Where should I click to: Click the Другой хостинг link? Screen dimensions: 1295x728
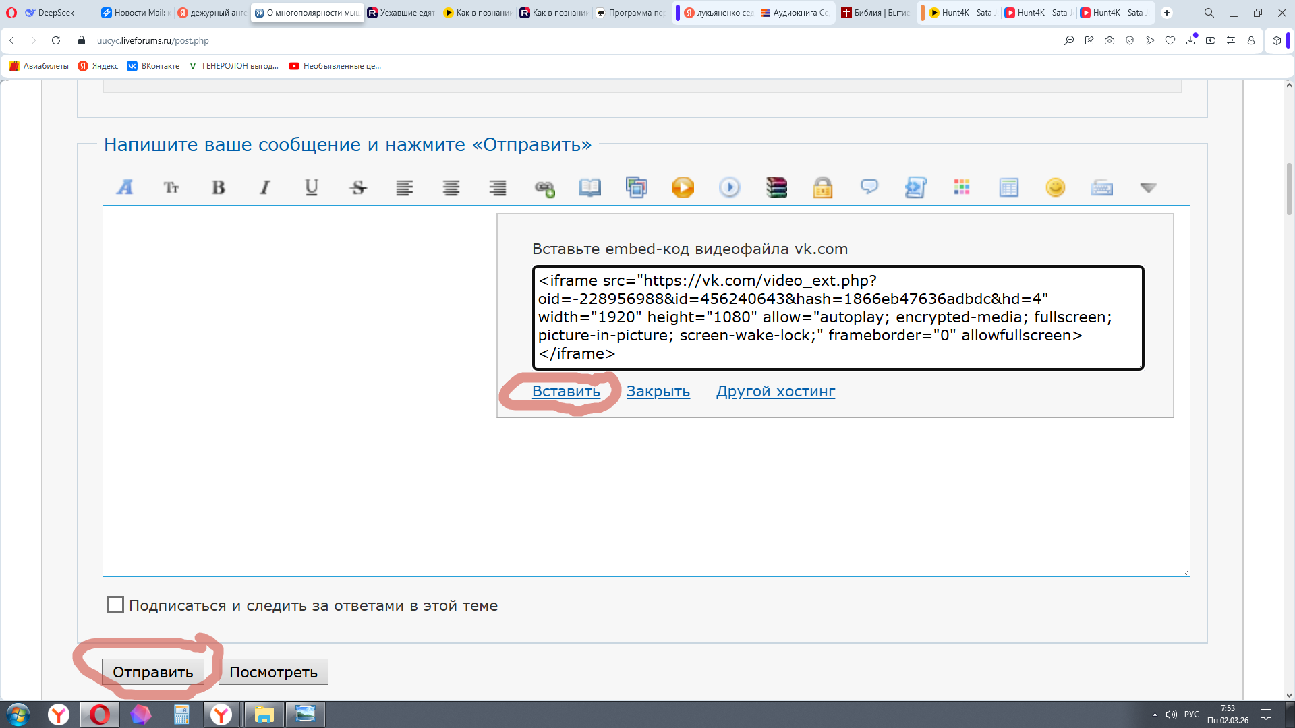click(x=775, y=391)
